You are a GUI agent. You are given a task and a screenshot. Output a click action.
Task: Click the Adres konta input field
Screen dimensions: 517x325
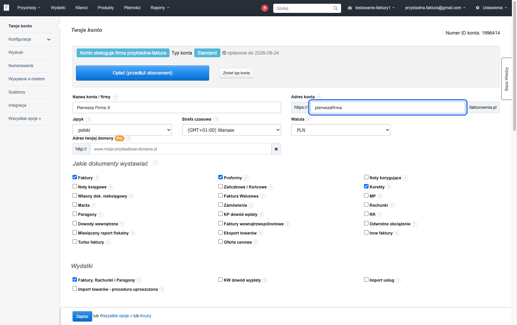click(388, 107)
